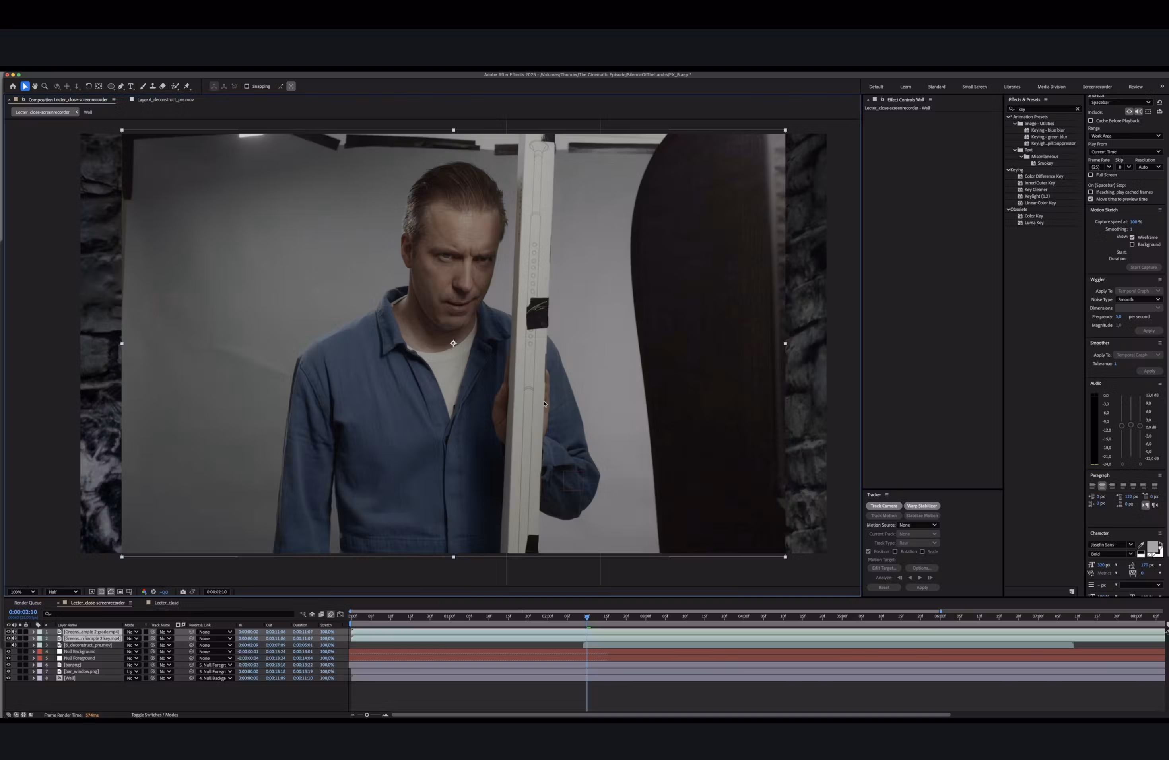Select the Puppet Pin tool

(x=187, y=86)
